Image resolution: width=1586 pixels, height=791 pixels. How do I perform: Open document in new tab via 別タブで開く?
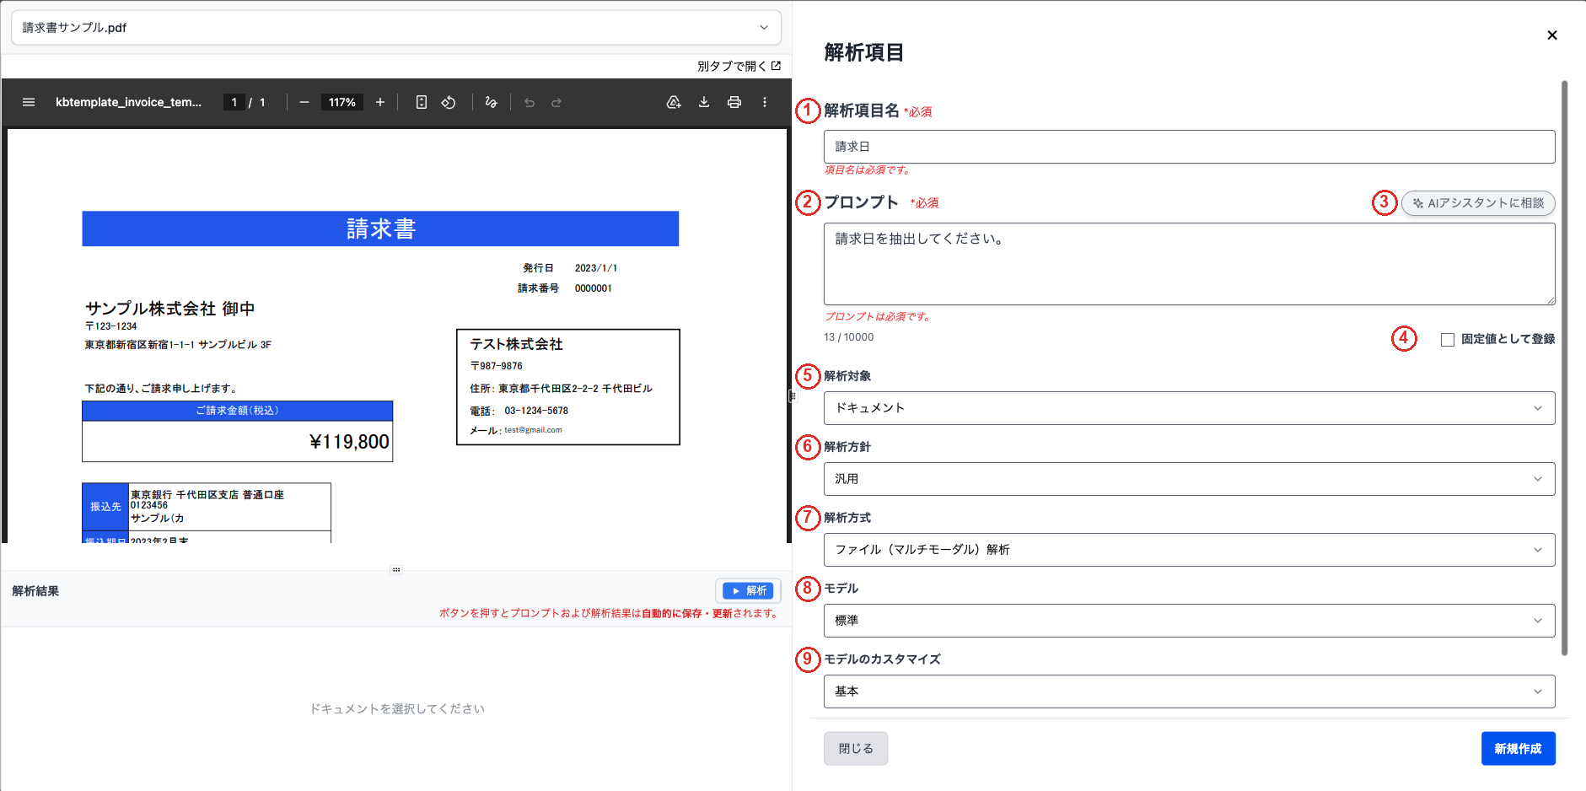739,66
